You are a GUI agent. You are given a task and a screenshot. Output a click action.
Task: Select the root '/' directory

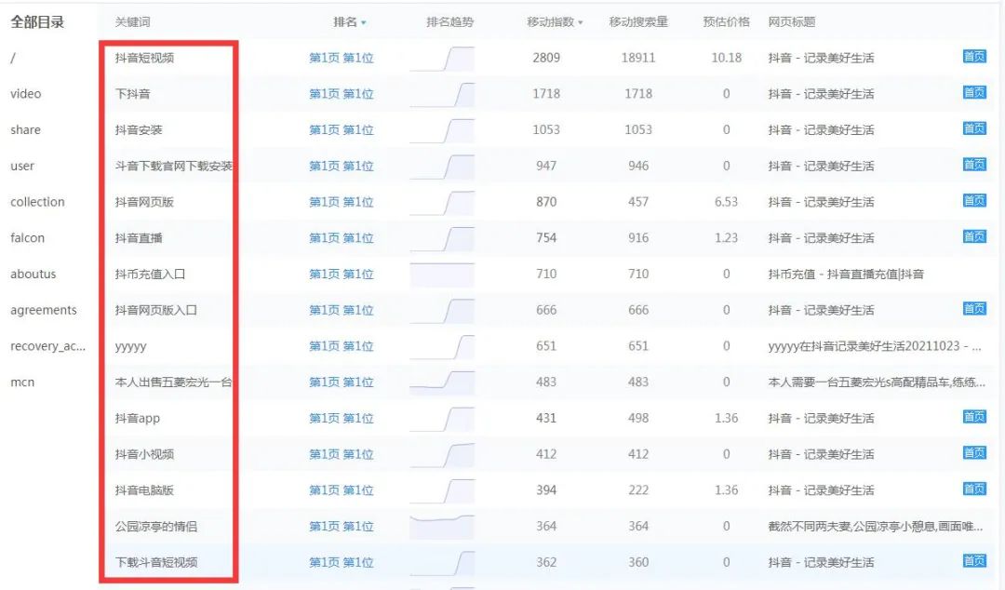click(x=13, y=58)
